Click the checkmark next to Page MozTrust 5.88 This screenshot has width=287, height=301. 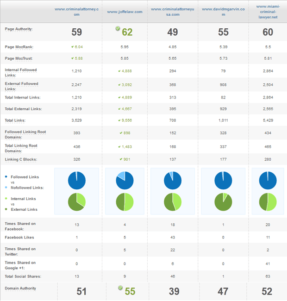[x=73, y=58]
